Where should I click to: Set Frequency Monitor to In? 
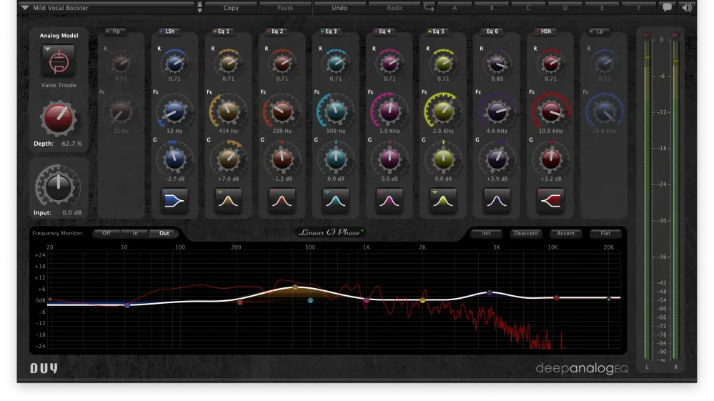pos(135,233)
